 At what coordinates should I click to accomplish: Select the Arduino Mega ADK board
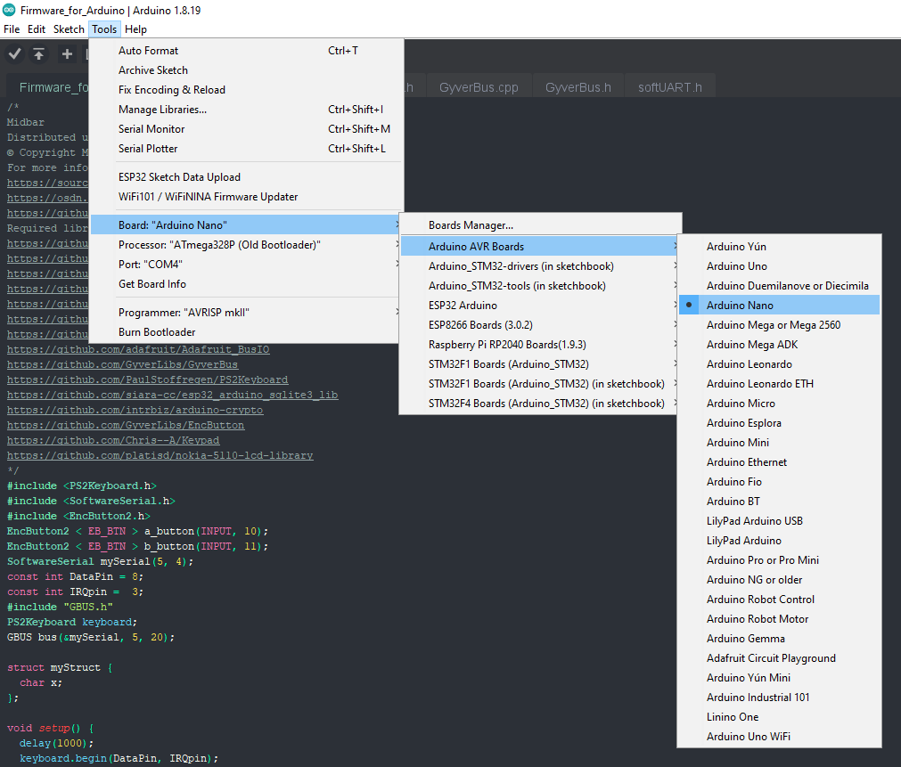(x=779, y=344)
